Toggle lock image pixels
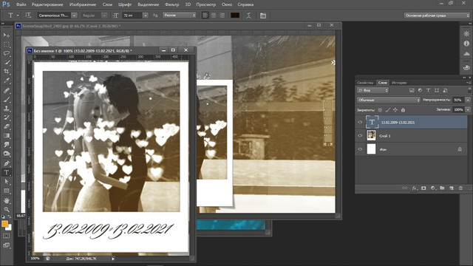 pyautogui.click(x=388, y=110)
